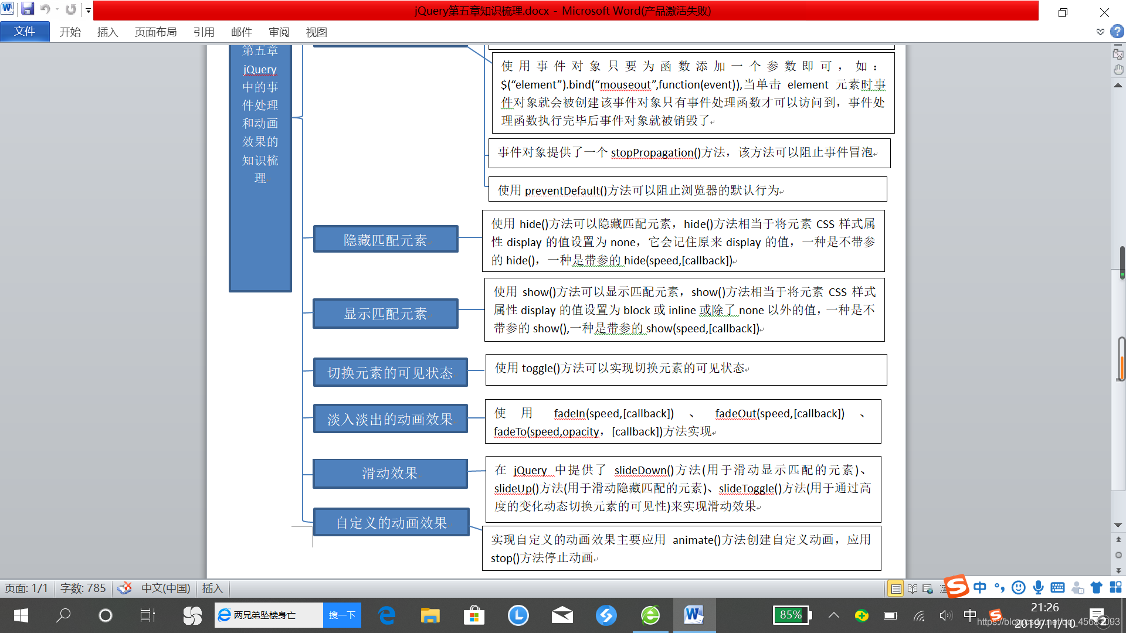Click the taskbar search magnifier icon
The width and height of the screenshot is (1126, 633).
[63, 615]
